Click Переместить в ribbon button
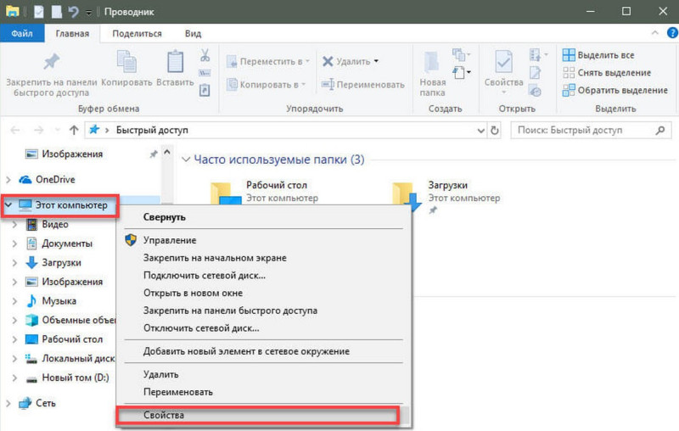Image resolution: width=679 pixels, height=431 pixels. (x=268, y=61)
